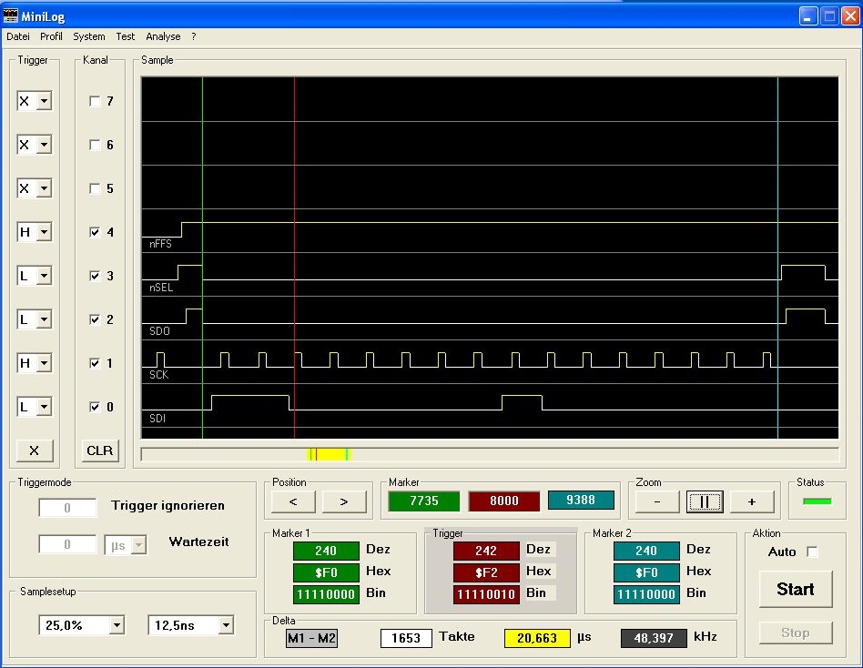Open the Datei menu

click(18, 36)
